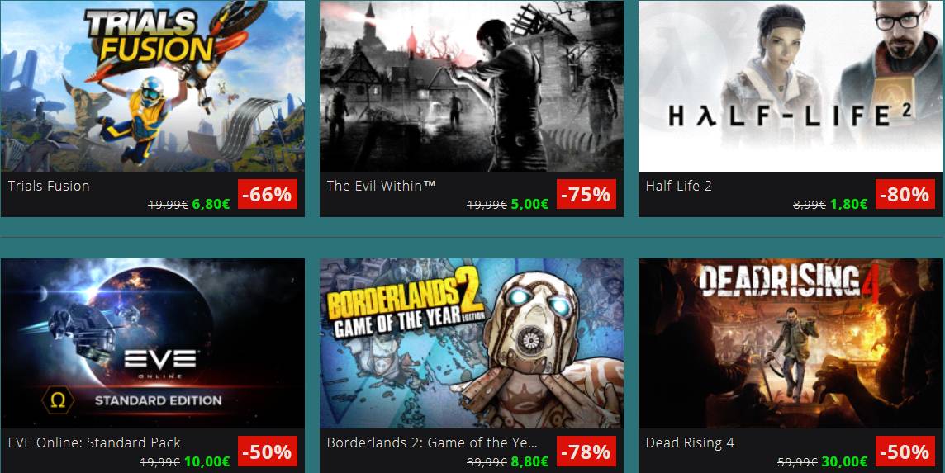The width and height of the screenshot is (945, 473).
Task: Click The Evil Within title text
Action: 381,186
